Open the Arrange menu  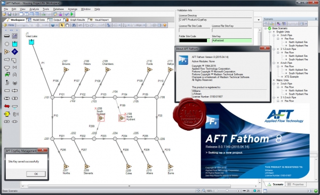pos(73,9)
